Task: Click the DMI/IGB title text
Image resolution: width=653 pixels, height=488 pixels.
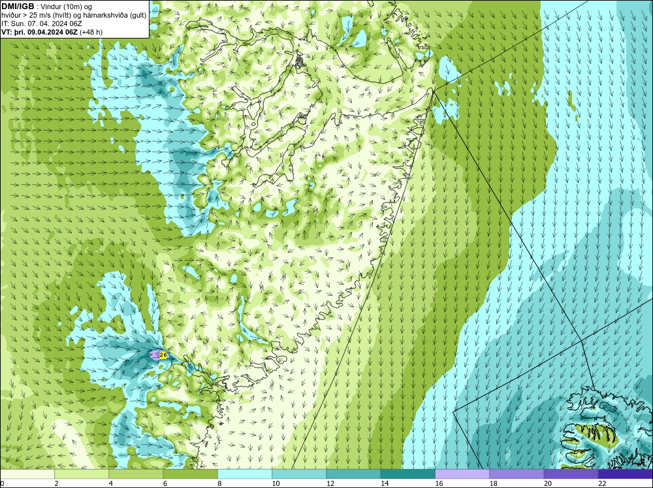Action: (x=18, y=7)
